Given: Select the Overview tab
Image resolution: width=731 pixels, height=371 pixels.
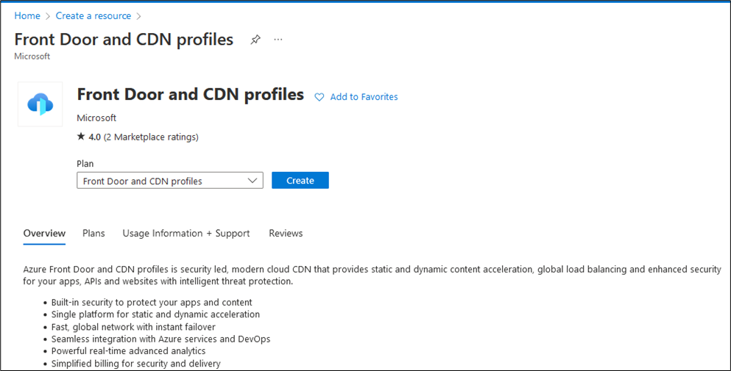Looking at the screenshot, I should pos(44,233).
